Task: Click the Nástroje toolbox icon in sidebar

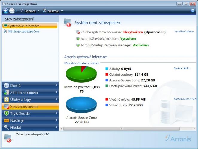Action: (x=7, y=121)
